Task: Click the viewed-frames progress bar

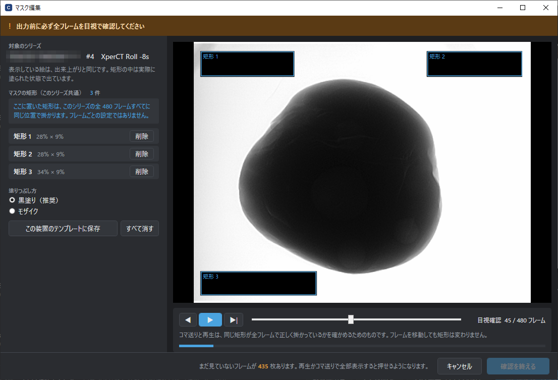Action: coord(362,346)
